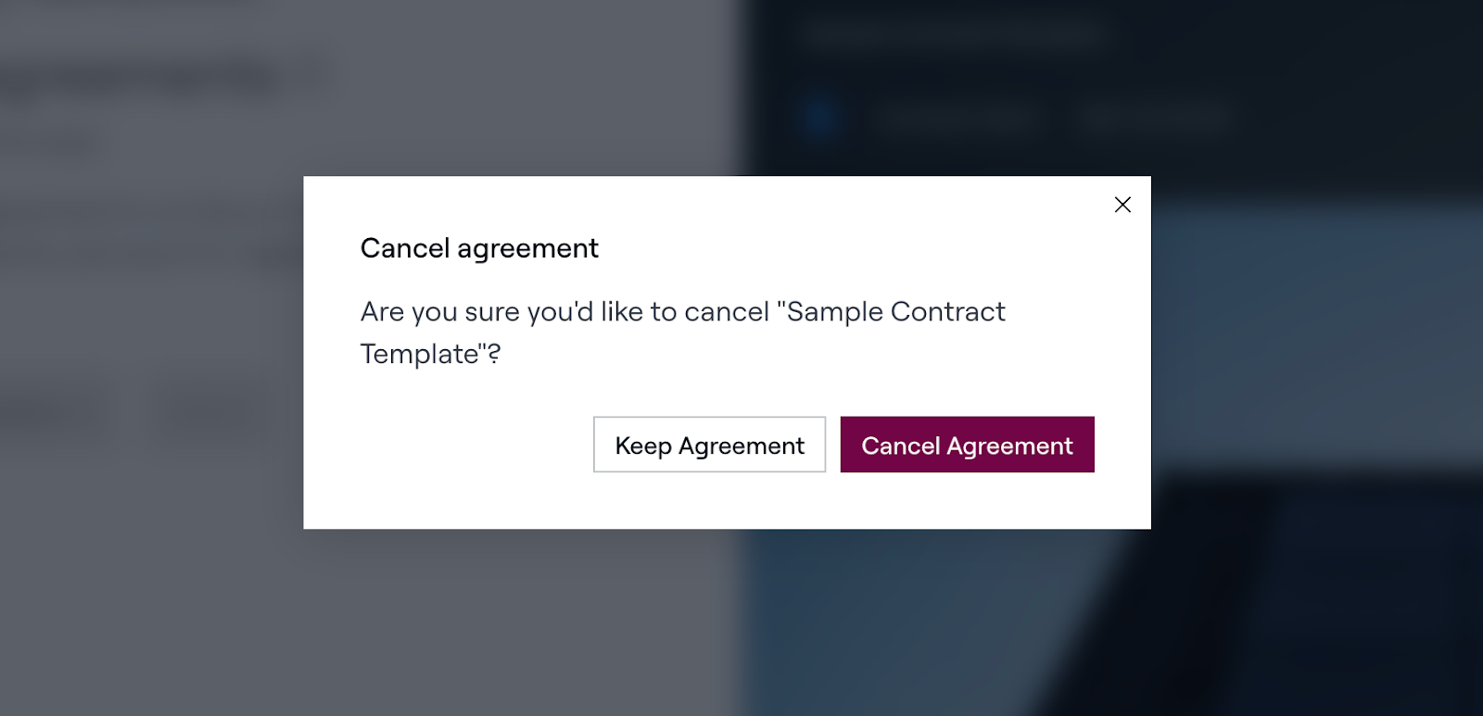Select the white outlined Keep Agreement button
Viewport: 1483px width, 716px height.
(x=709, y=446)
